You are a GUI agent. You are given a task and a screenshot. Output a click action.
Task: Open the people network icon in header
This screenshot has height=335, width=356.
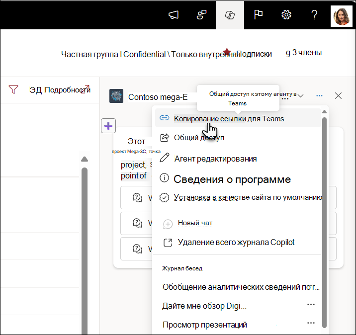201,15
